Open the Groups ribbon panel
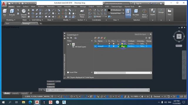Screen dimensions: 188x105 pyautogui.click(x=161, y=11)
